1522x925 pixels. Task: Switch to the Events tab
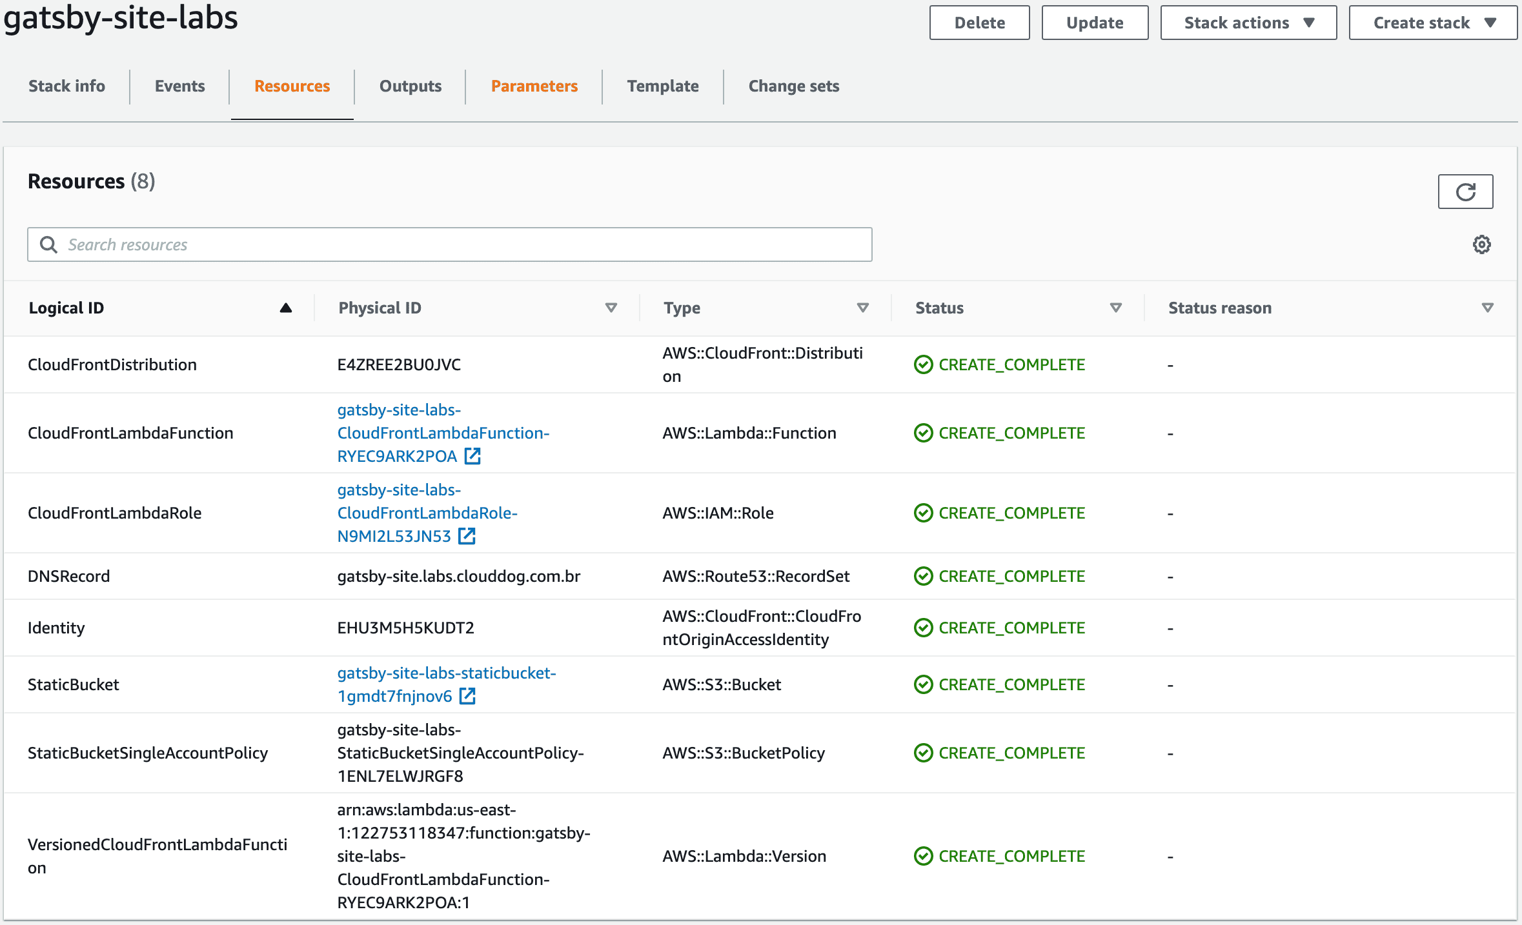point(179,86)
